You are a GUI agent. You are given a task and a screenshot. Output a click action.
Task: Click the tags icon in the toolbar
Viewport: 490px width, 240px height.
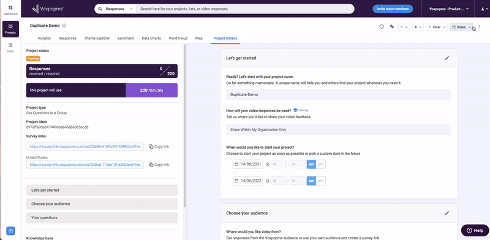point(391,27)
